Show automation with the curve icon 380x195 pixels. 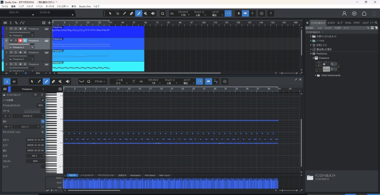click(x=22, y=23)
